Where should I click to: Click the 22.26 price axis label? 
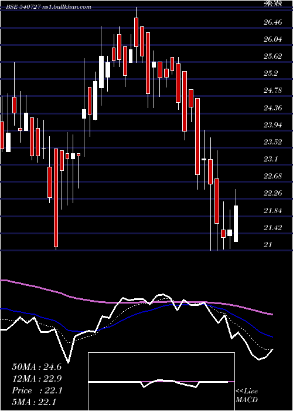point(272,193)
